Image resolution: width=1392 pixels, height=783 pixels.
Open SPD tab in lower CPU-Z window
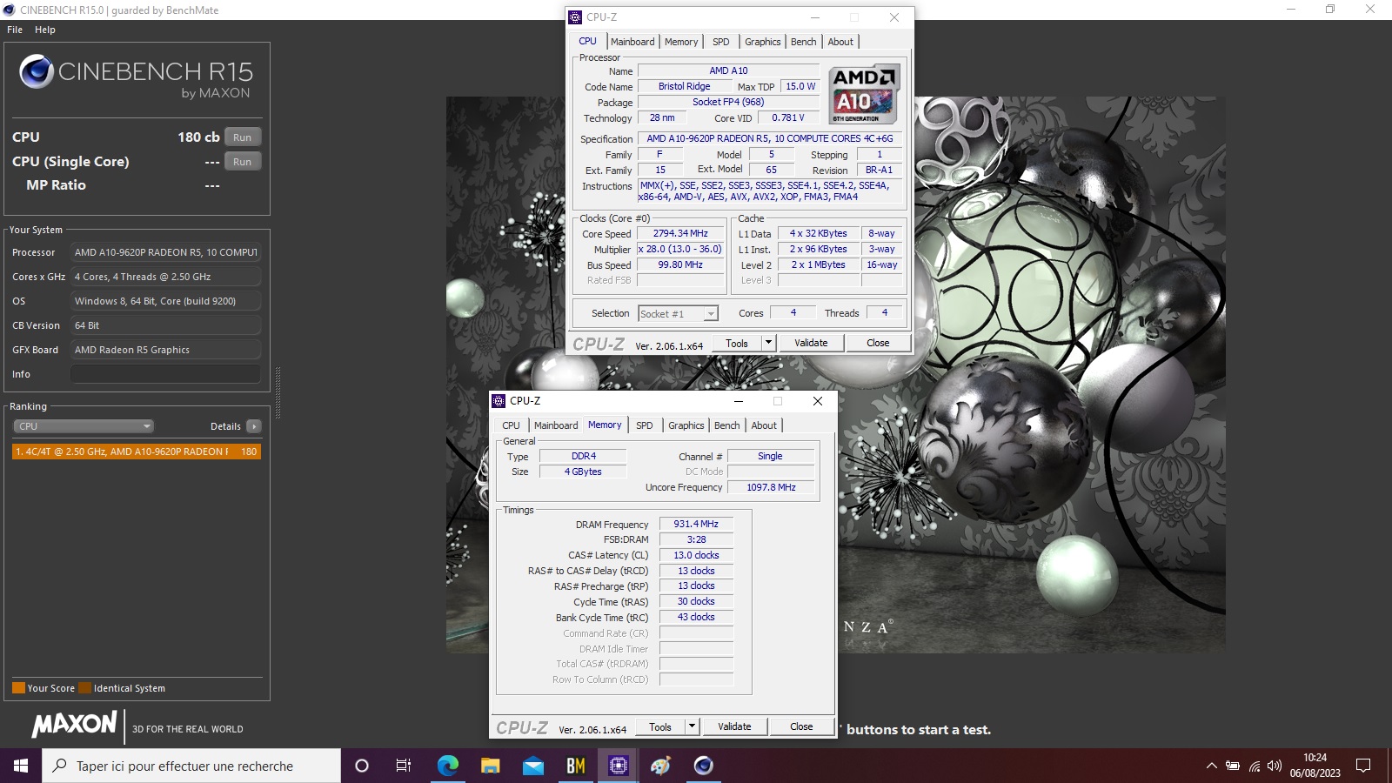pyautogui.click(x=645, y=425)
